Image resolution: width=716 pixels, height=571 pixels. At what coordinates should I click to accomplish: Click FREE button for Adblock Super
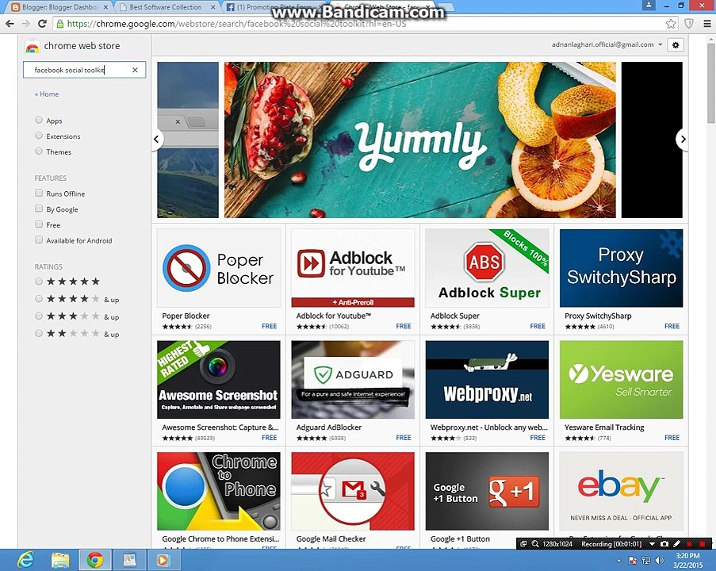click(x=538, y=326)
